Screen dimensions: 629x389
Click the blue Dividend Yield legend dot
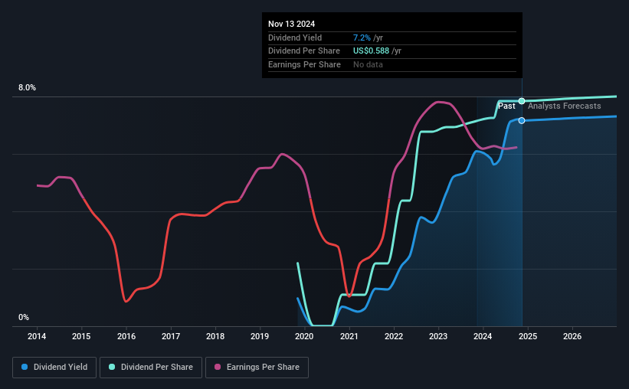pyautogui.click(x=25, y=367)
